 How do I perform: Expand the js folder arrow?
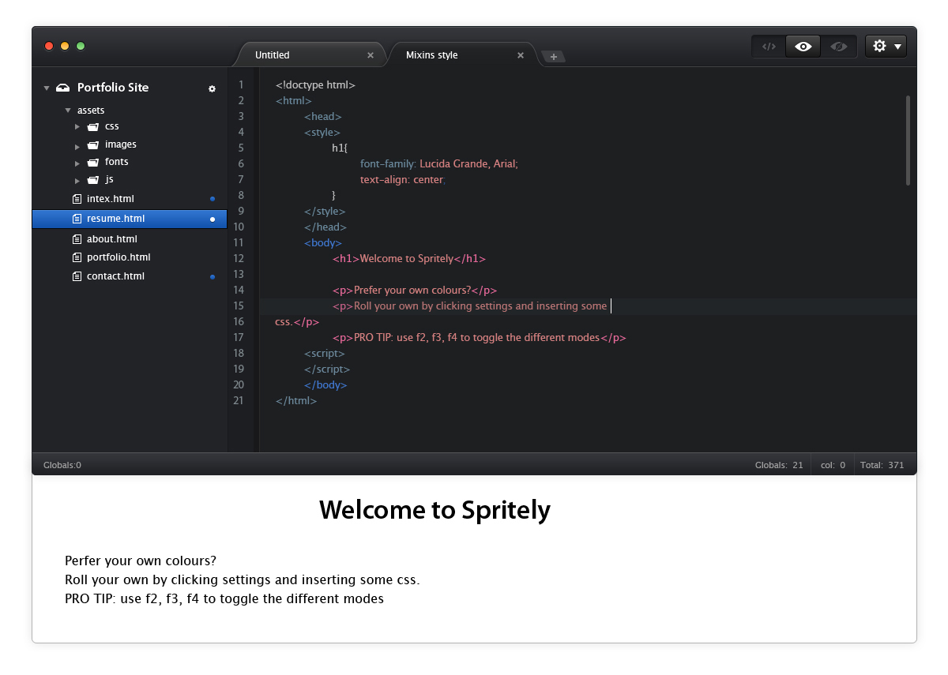point(77,181)
